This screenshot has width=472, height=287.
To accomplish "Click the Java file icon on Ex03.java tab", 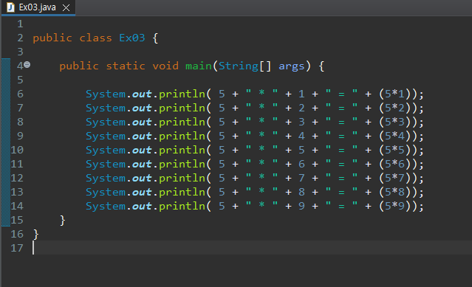I will [10, 7].
